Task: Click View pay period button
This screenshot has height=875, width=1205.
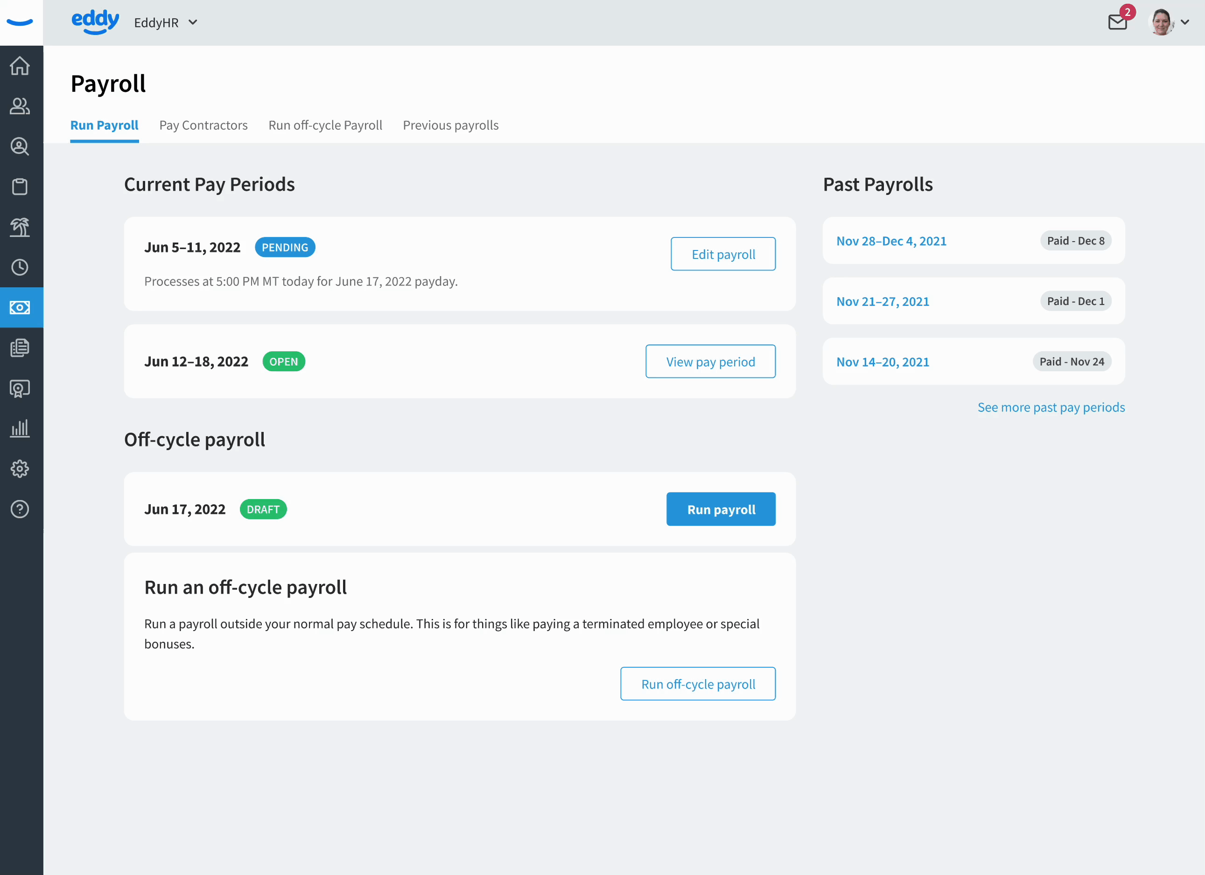Action: tap(710, 361)
